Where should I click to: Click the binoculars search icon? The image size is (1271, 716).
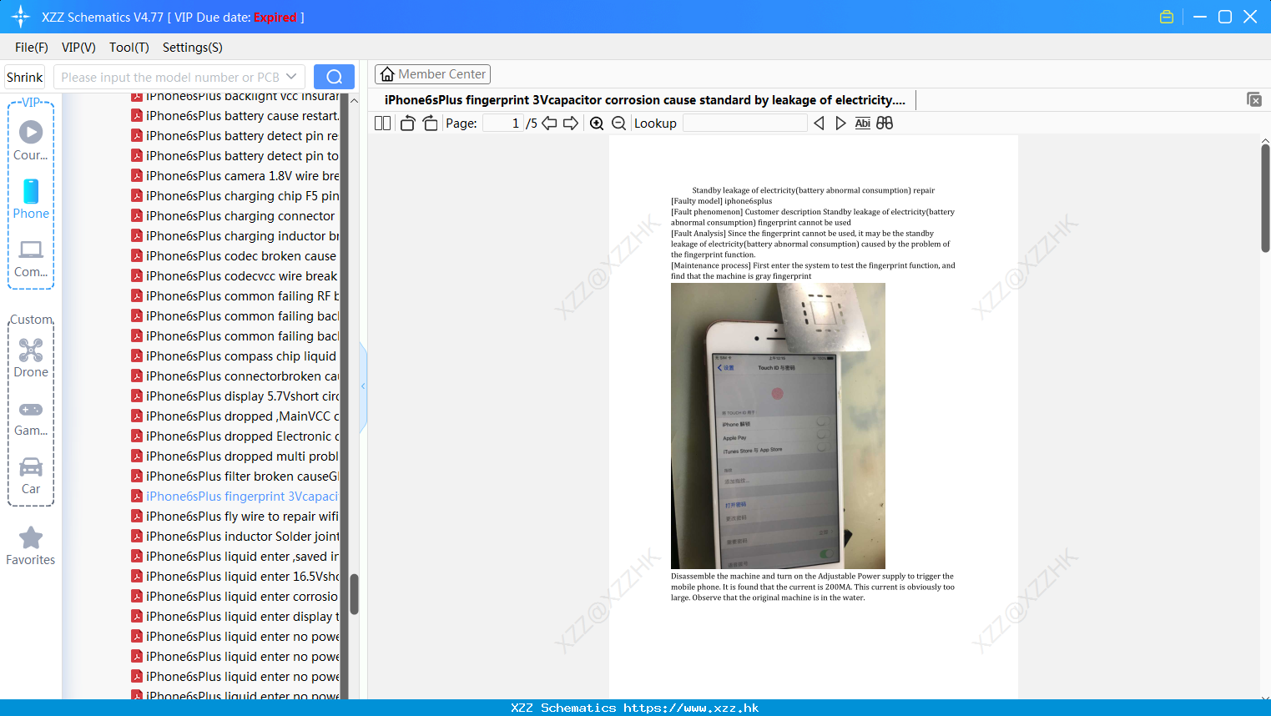coord(885,124)
